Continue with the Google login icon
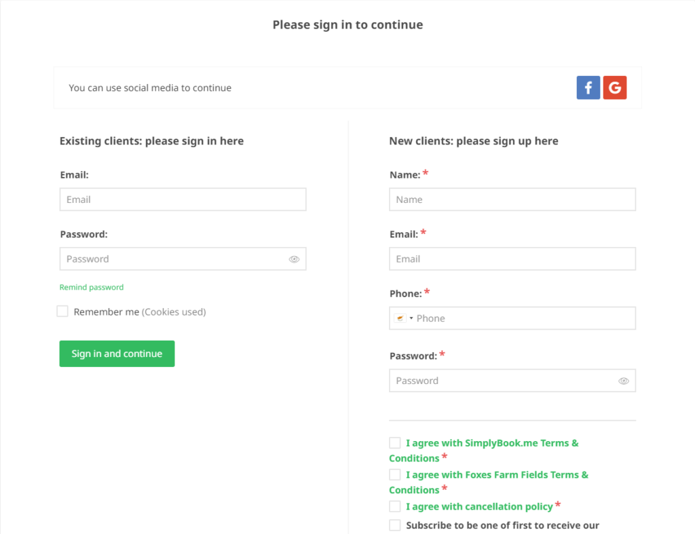Image resolution: width=695 pixels, height=534 pixels. point(615,88)
